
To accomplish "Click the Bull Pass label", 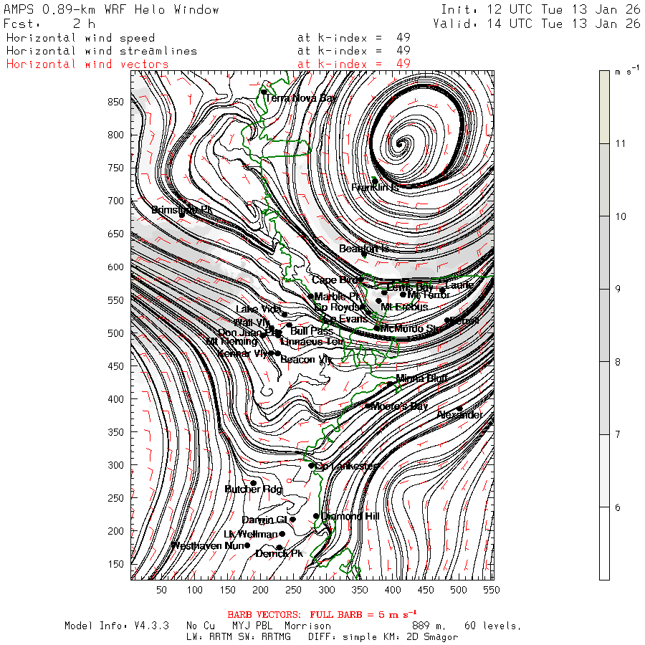I will (312, 330).
